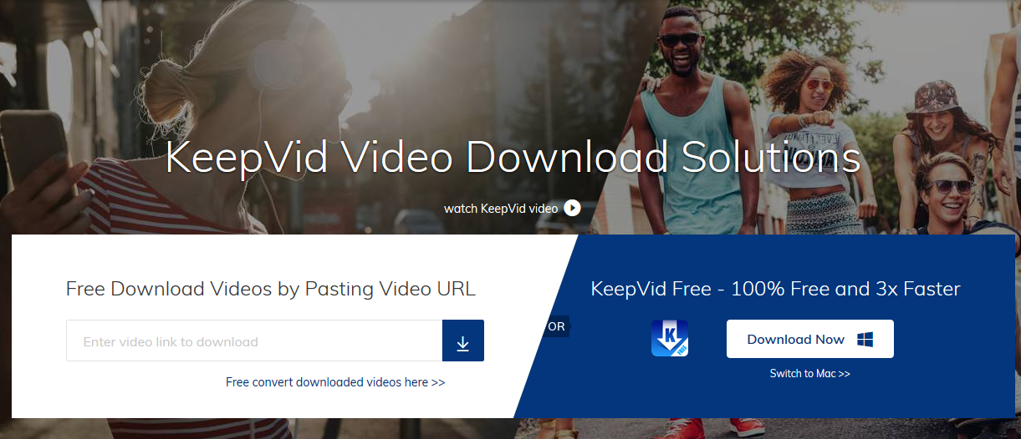This screenshot has height=439, width=1021.
Task: Click the watch KeepVid video text
Action: 501,208
